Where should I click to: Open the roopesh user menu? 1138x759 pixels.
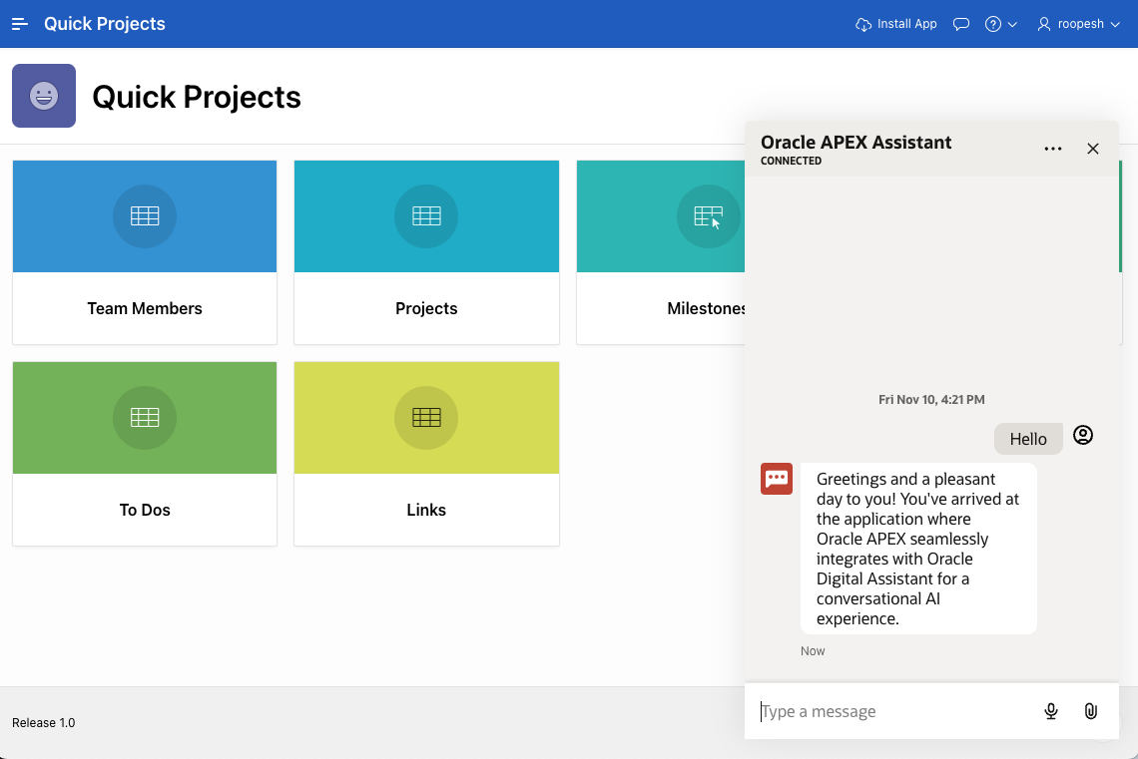coord(1079,24)
